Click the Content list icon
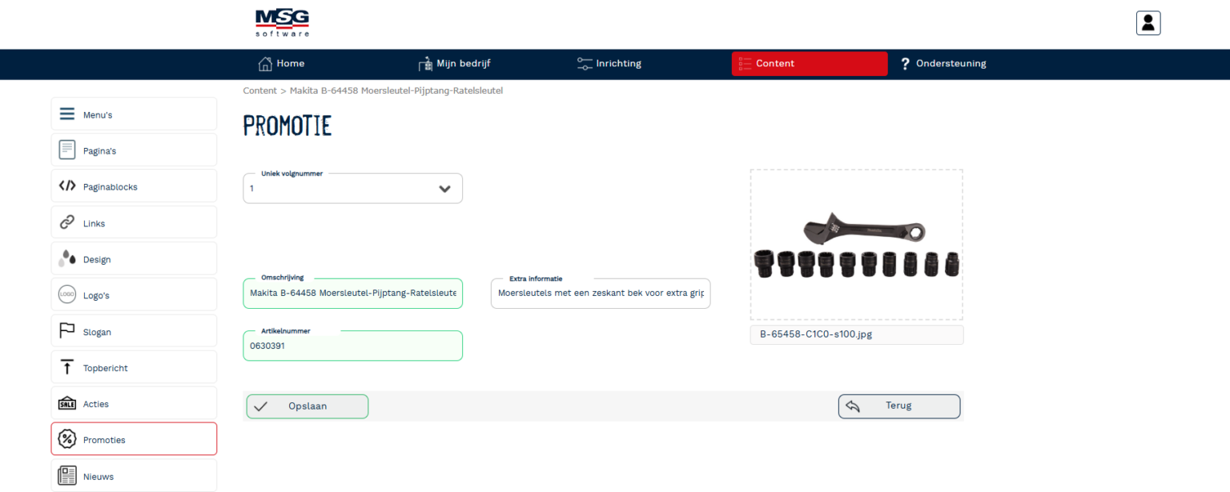The height and width of the screenshot is (492, 1230). tap(745, 63)
